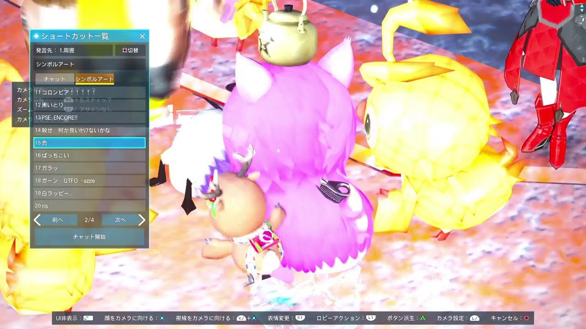Select entry 19 白ラッピー...
Image resolution: width=586 pixels, height=329 pixels.
[90, 193]
